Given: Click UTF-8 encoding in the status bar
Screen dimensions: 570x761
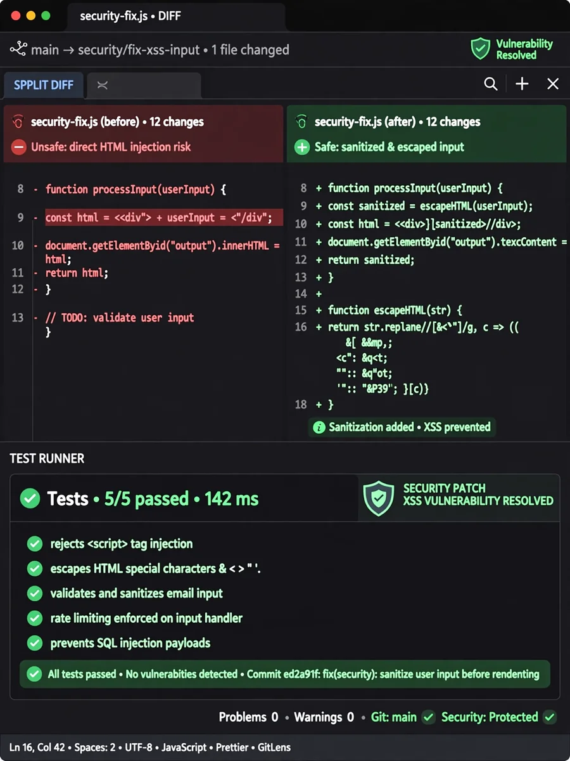Looking at the screenshot, I should (139, 747).
